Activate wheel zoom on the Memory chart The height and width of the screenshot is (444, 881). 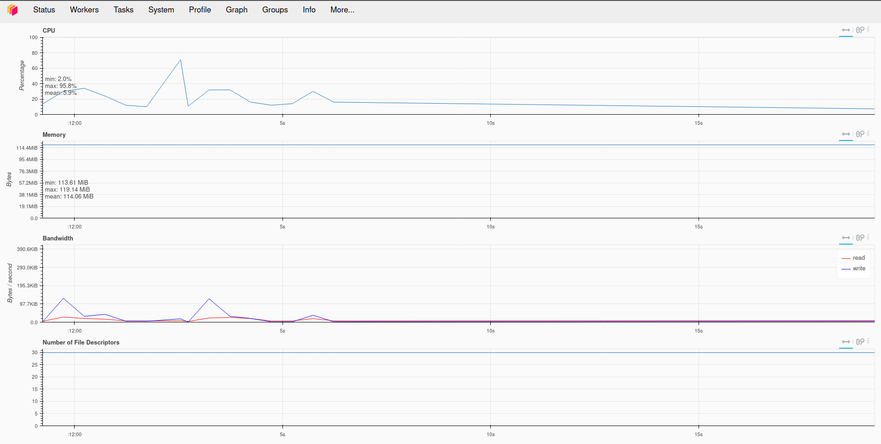(860, 134)
